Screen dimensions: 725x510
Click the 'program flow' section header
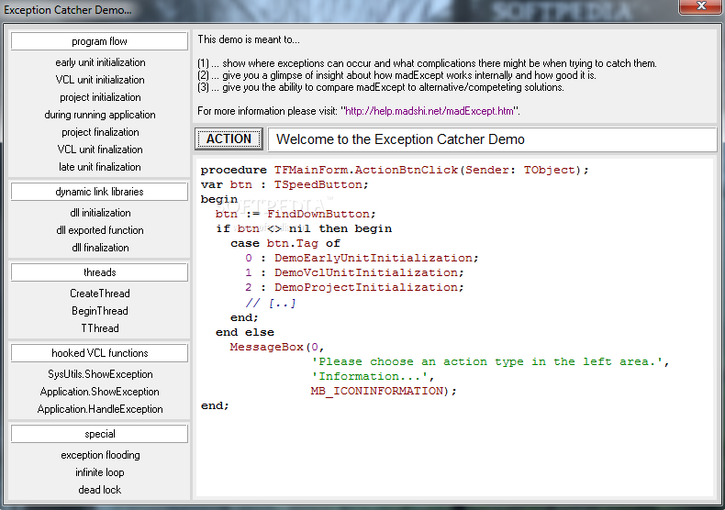point(99,41)
